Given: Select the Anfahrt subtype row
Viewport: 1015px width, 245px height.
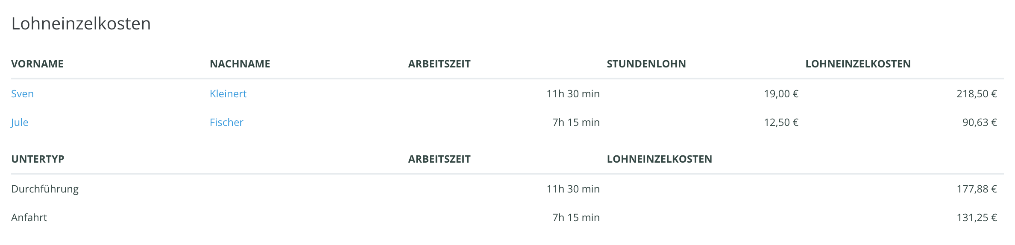Looking at the screenshot, I should 507,218.
